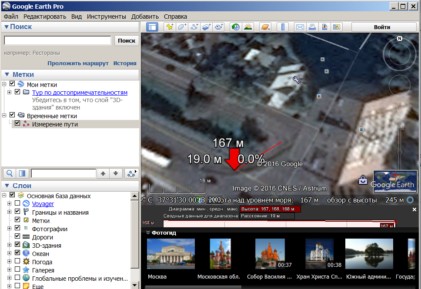This screenshot has width=421, height=289.
Task: Open the Инструменты menu
Action: pyautogui.click(x=106, y=17)
